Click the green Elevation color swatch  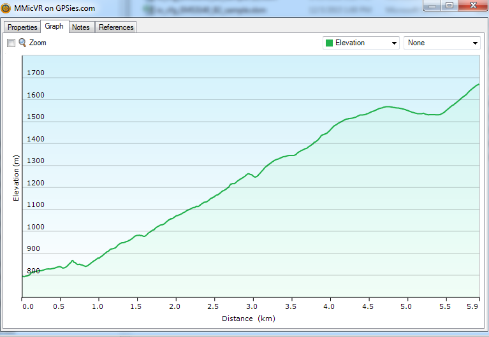330,43
